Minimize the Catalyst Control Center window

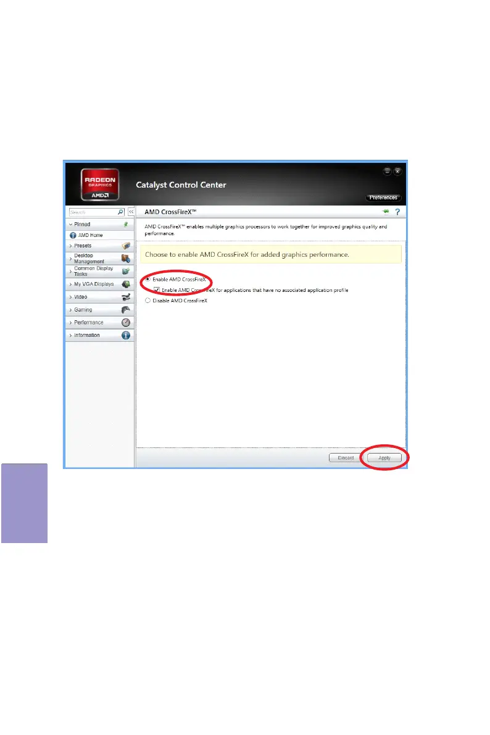(x=388, y=171)
